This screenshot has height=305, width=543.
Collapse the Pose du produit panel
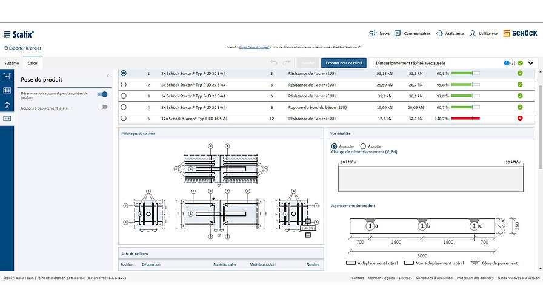[107, 76]
